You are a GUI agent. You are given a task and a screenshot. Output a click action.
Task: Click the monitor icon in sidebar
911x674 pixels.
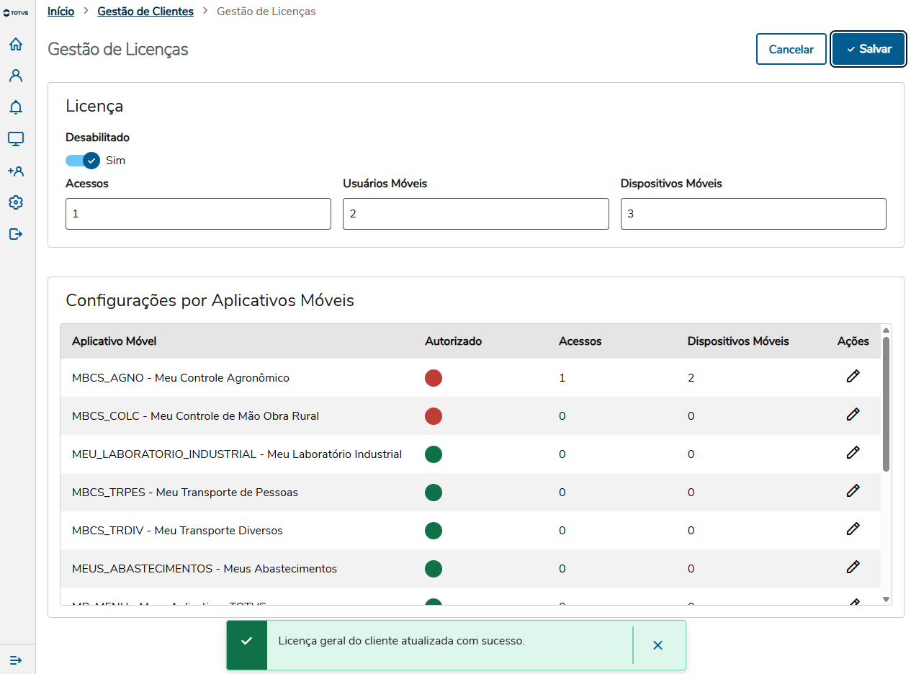click(x=16, y=139)
